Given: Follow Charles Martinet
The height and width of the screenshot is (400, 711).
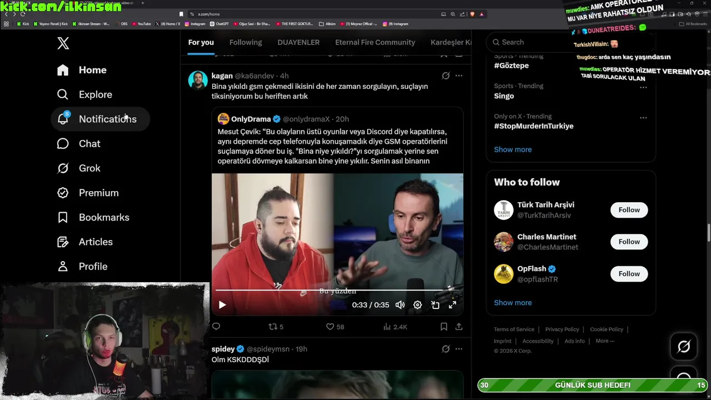Looking at the screenshot, I should tap(629, 242).
